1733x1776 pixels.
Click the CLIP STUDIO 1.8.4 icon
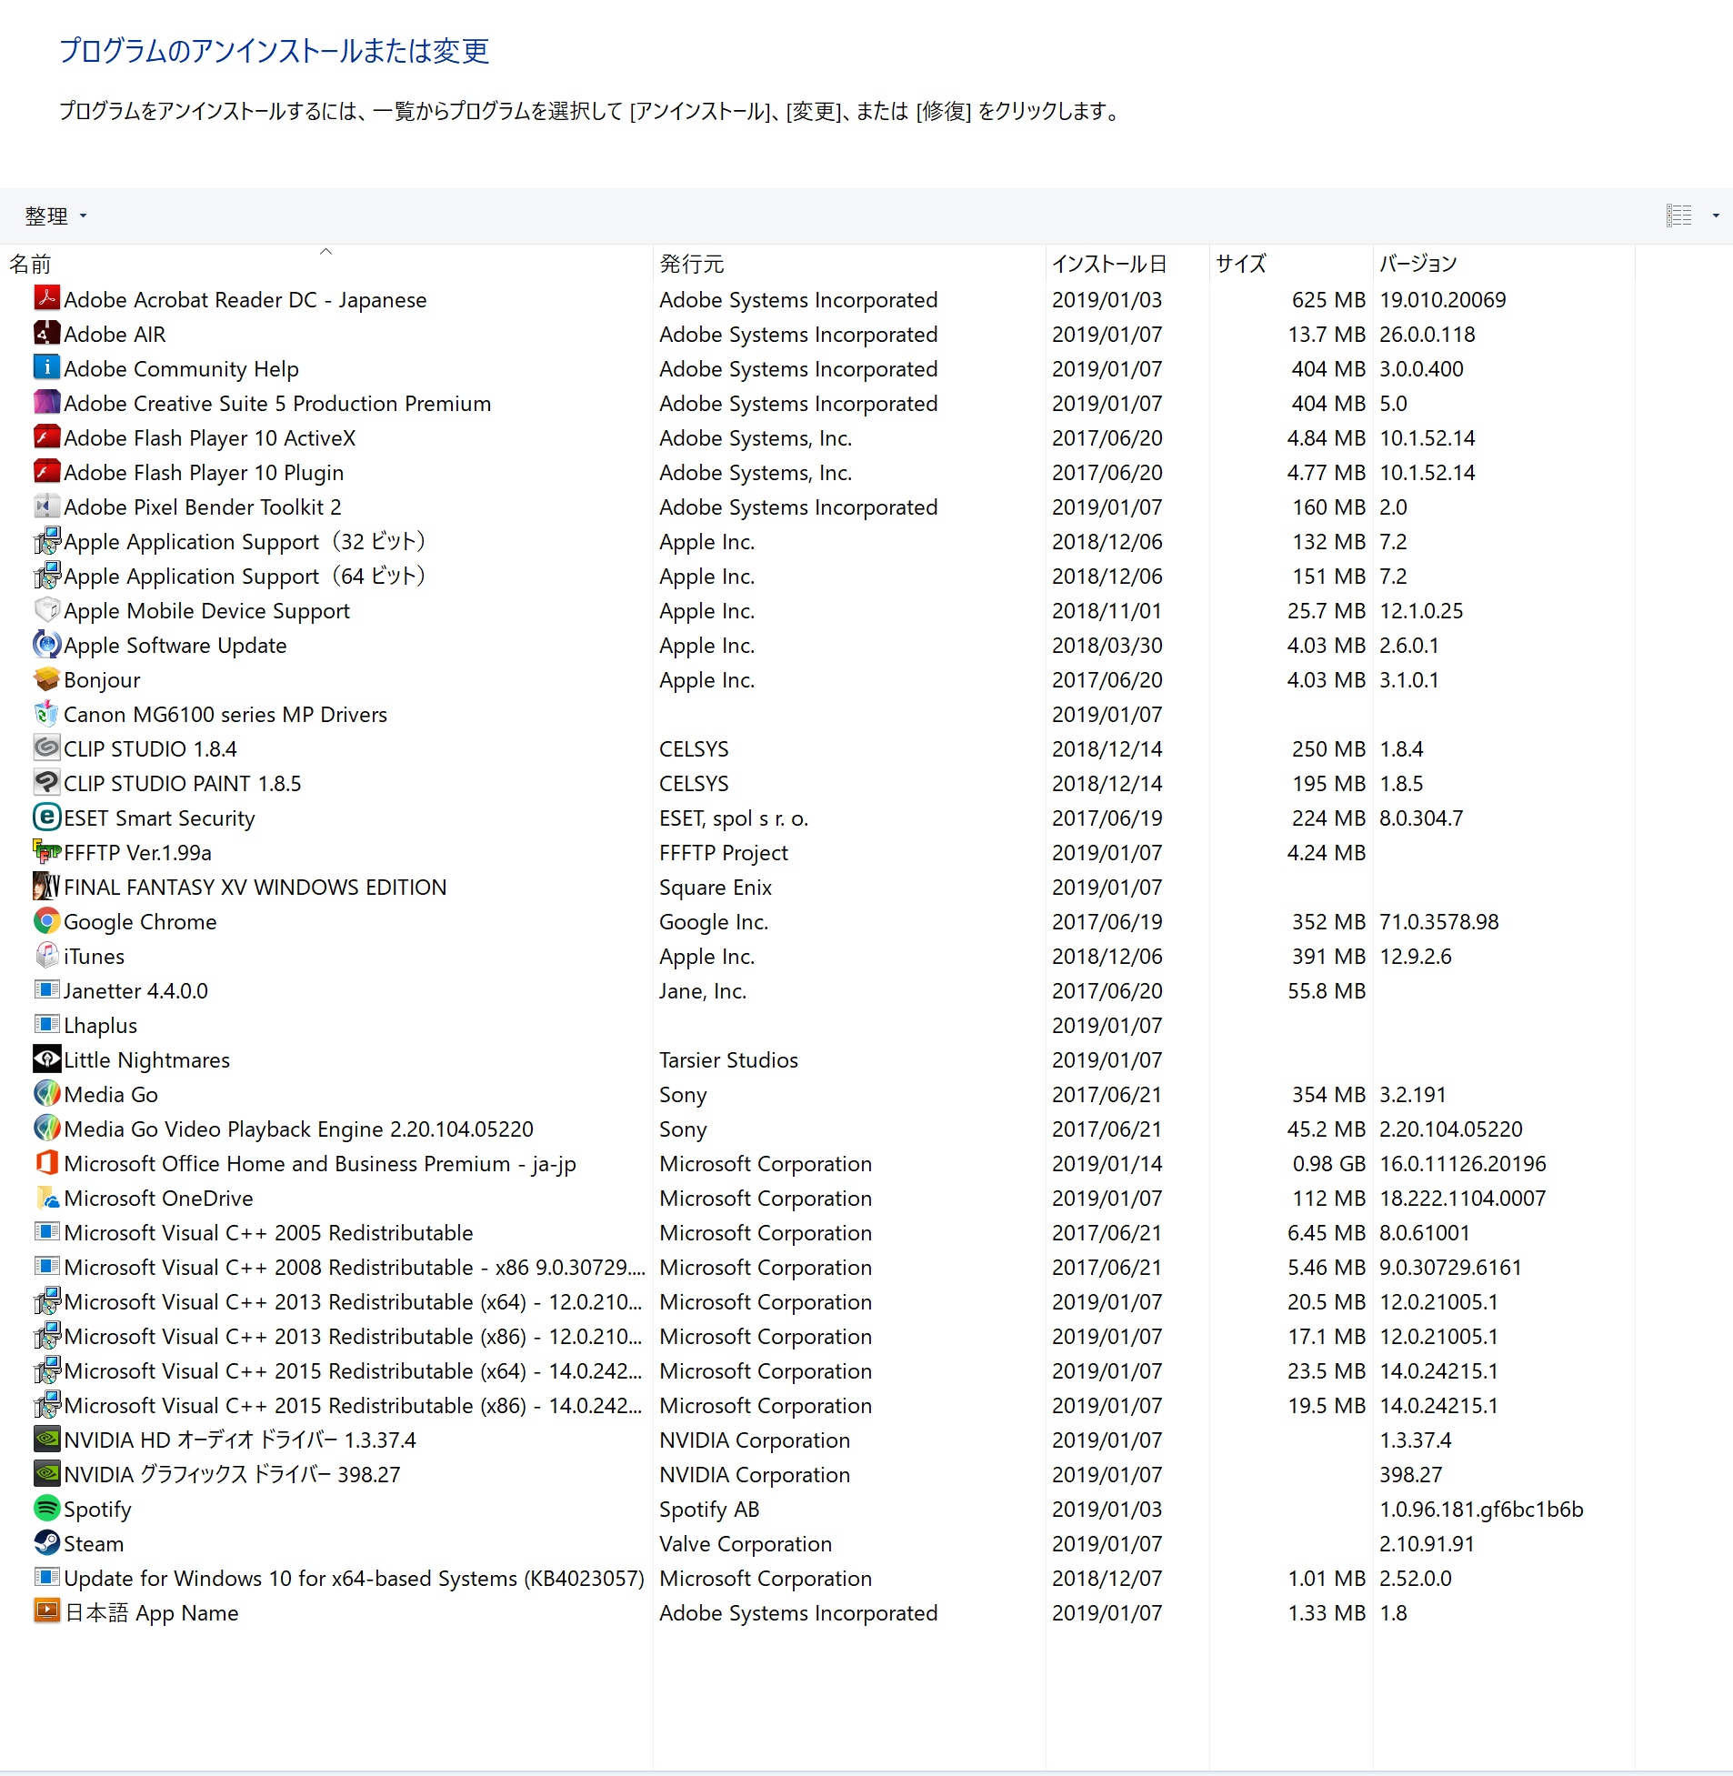(46, 748)
